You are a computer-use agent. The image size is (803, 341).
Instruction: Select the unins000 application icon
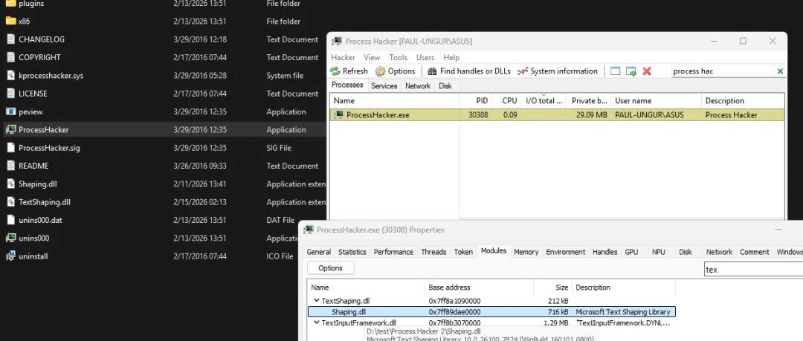coord(10,238)
